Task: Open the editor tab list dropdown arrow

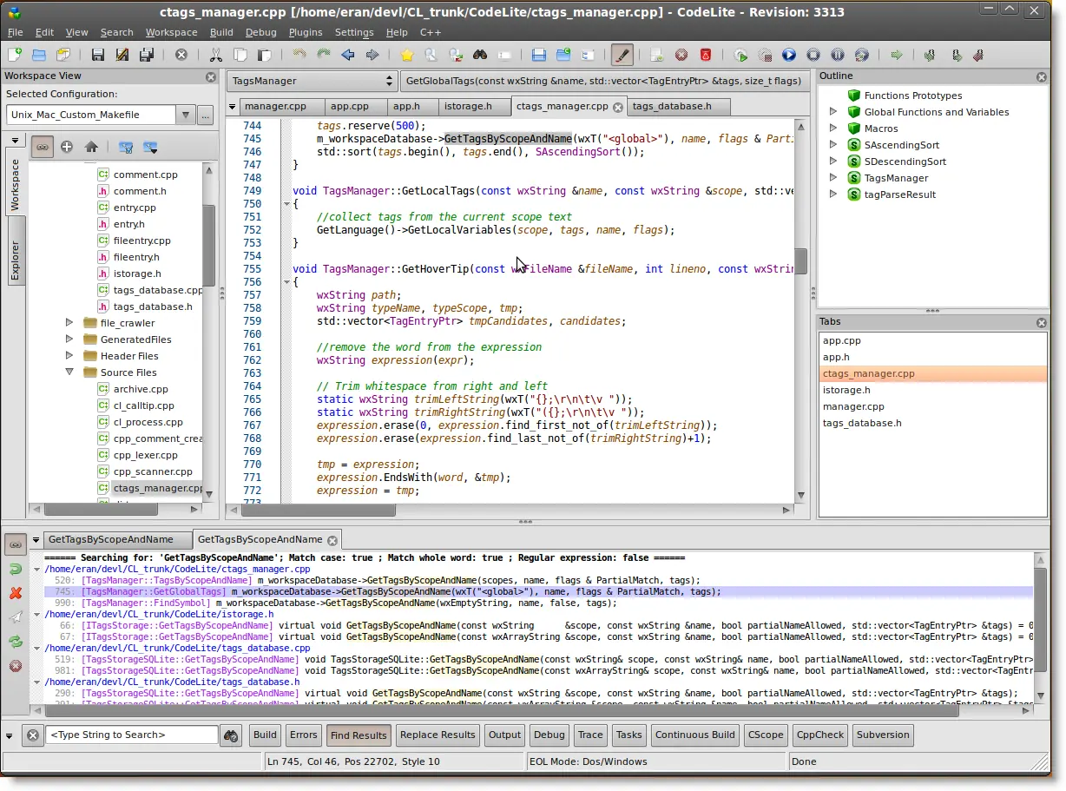Action: point(232,107)
